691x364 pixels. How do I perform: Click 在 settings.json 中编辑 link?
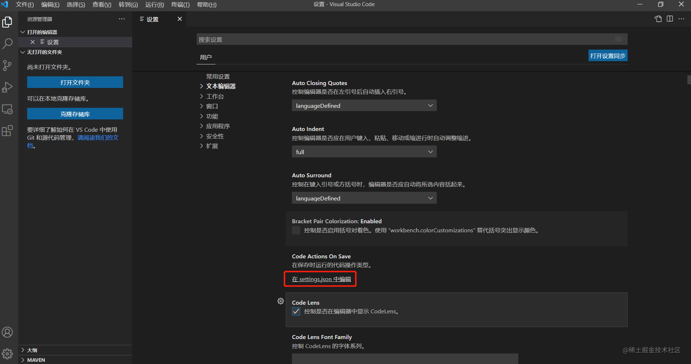321,279
